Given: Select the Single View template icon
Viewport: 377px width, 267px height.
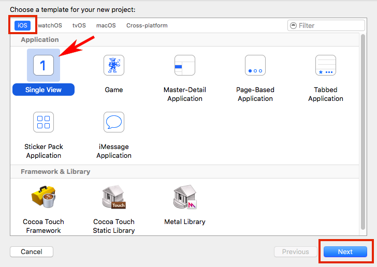Looking at the screenshot, I should (44, 65).
